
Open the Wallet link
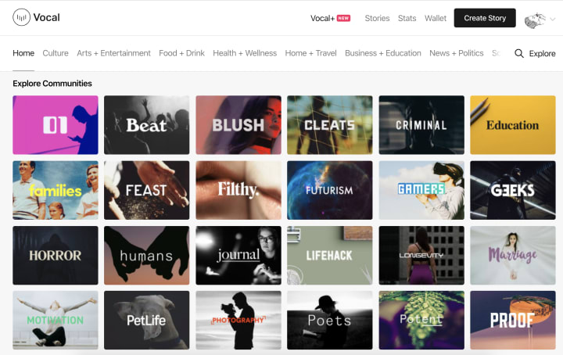click(x=436, y=18)
